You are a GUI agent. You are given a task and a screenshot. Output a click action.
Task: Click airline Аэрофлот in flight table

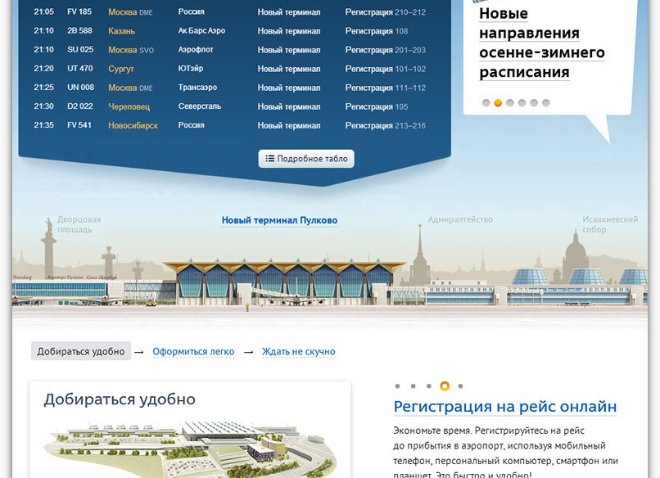[x=196, y=50]
